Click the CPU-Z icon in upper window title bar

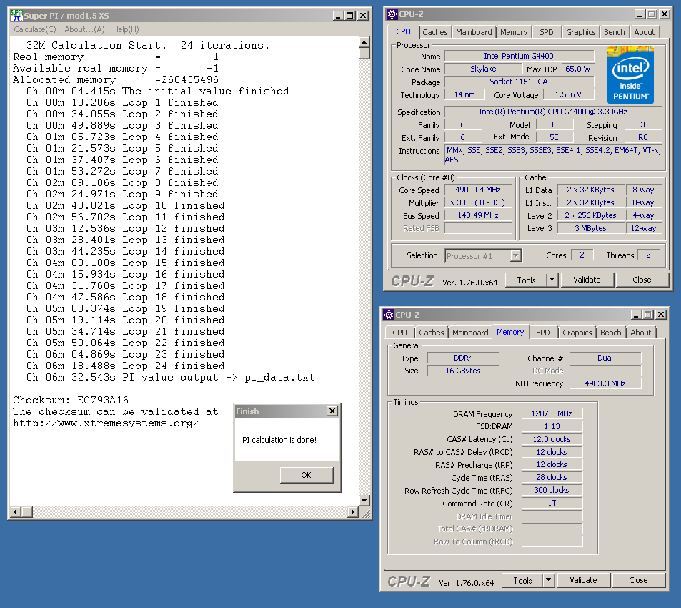[x=392, y=14]
